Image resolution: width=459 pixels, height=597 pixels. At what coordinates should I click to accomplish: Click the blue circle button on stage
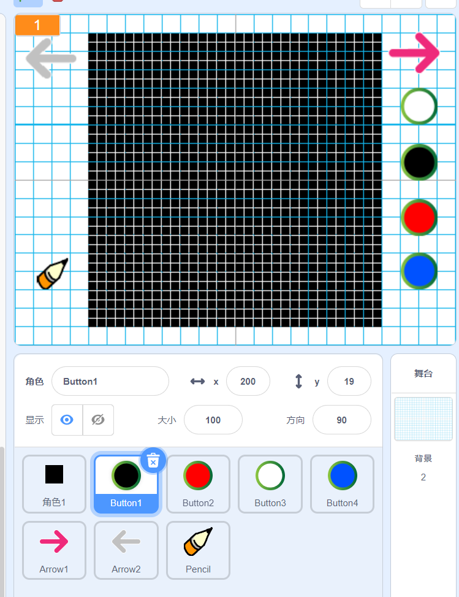point(419,271)
